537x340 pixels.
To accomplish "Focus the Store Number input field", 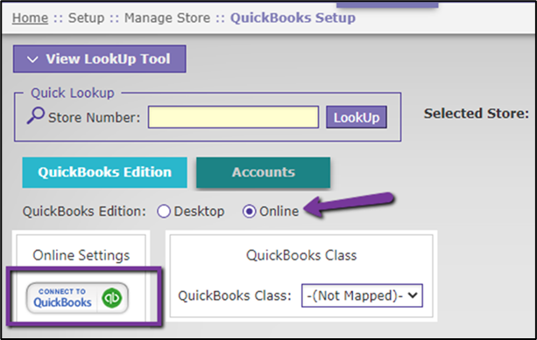I will coord(234,117).
